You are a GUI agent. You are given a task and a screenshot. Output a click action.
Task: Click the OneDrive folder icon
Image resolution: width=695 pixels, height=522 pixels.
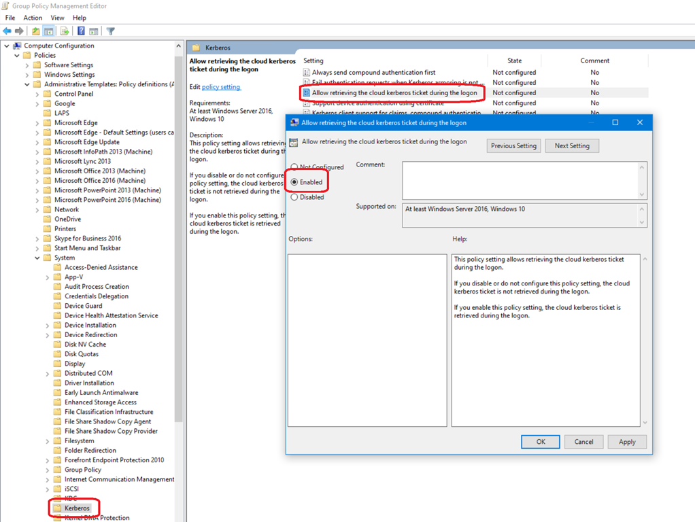point(48,219)
